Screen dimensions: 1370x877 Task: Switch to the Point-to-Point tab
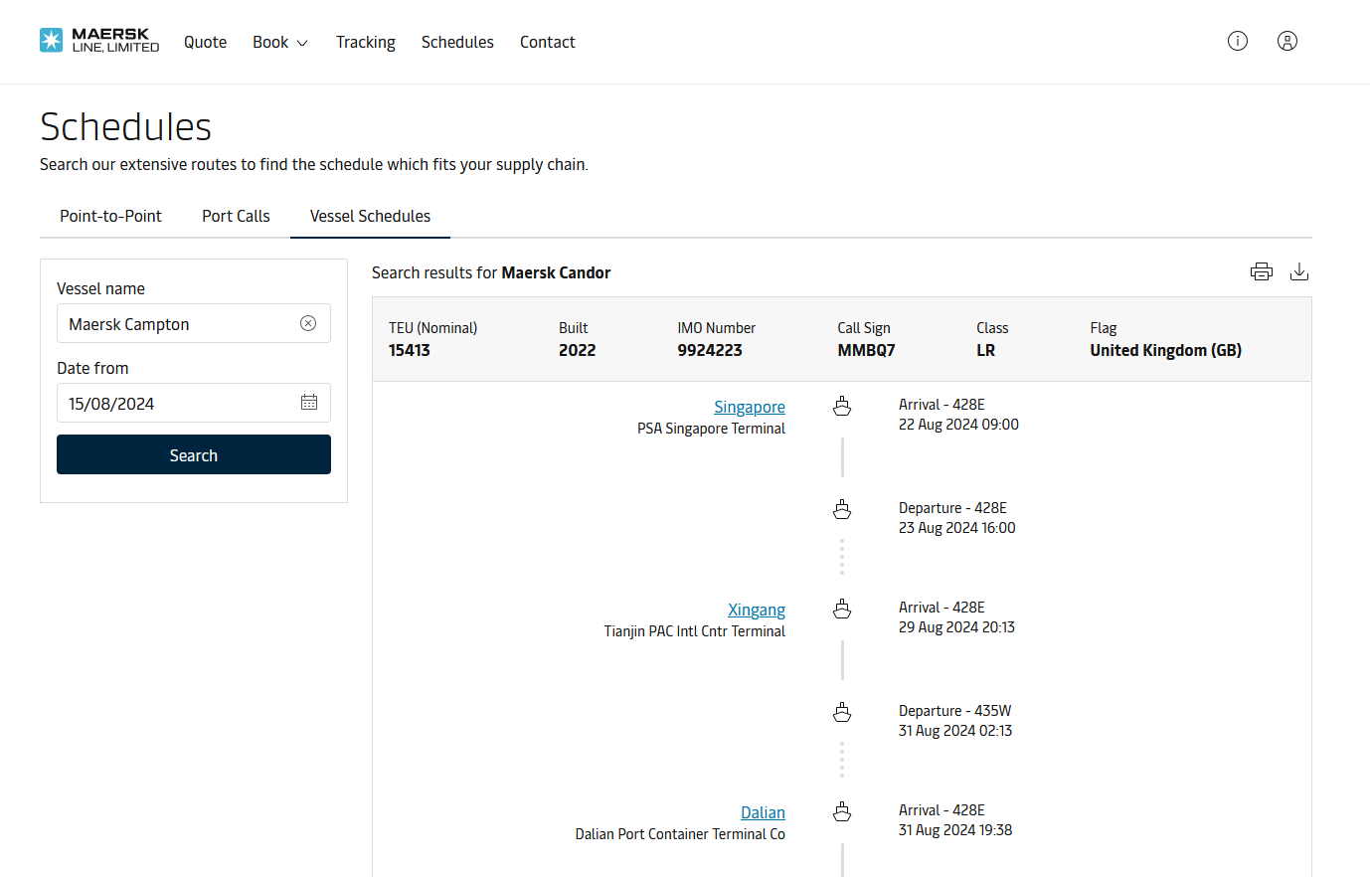[x=110, y=216]
